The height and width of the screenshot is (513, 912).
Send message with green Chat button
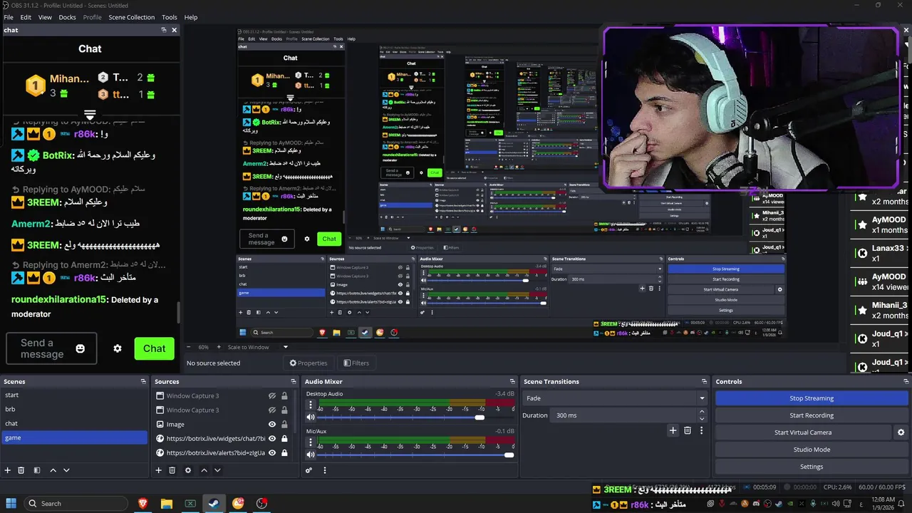click(154, 348)
